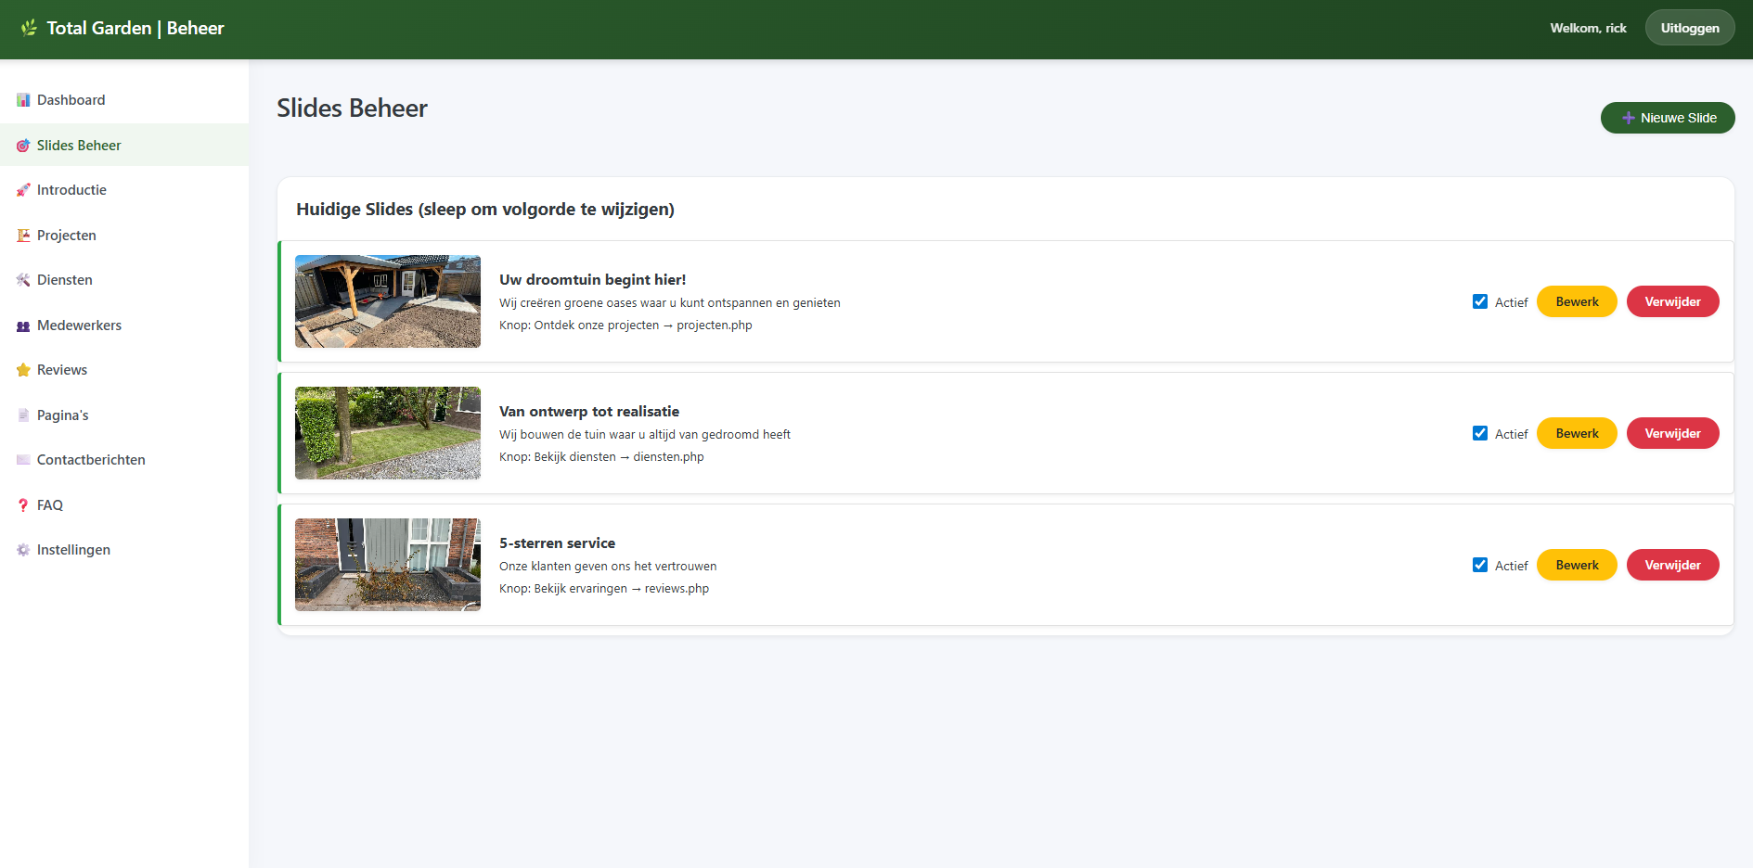The image size is (1753, 868).
Task: Click the 5-sterren service slide thumbnail
Action: pos(388,565)
